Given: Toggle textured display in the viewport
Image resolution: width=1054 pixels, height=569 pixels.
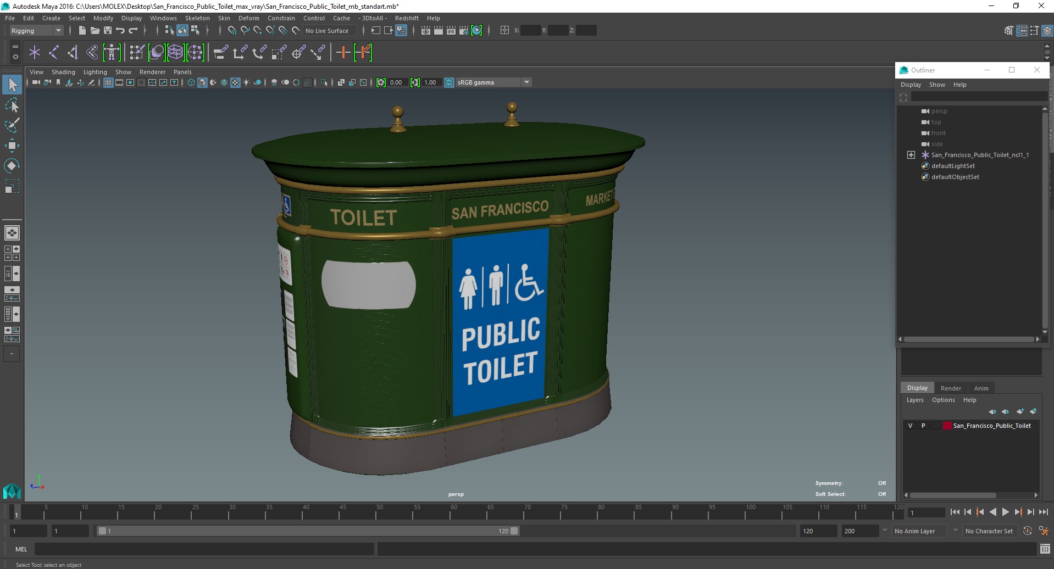Looking at the screenshot, I should 235,82.
